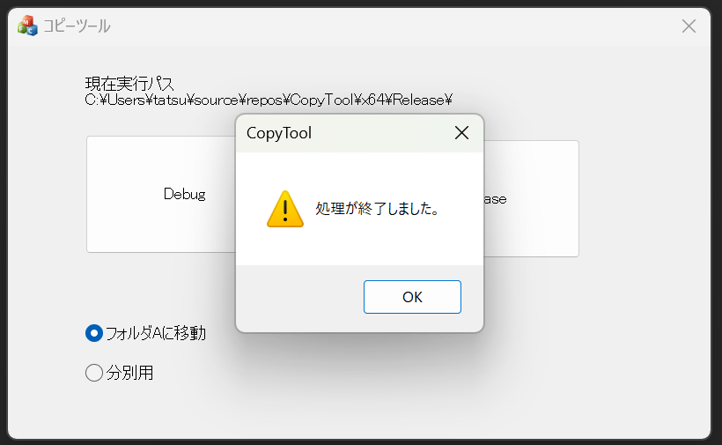The width and height of the screenshot is (722, 445).
Task: Select the 分別用 radio button circle
Action: 94,373
